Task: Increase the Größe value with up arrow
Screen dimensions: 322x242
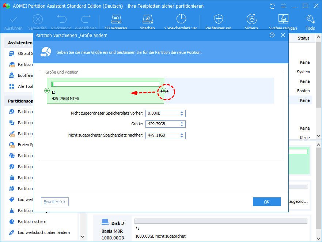Action: tap(182, 123)
